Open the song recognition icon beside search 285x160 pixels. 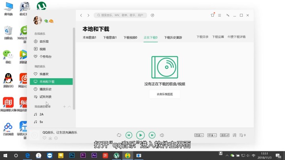[152, 15]
